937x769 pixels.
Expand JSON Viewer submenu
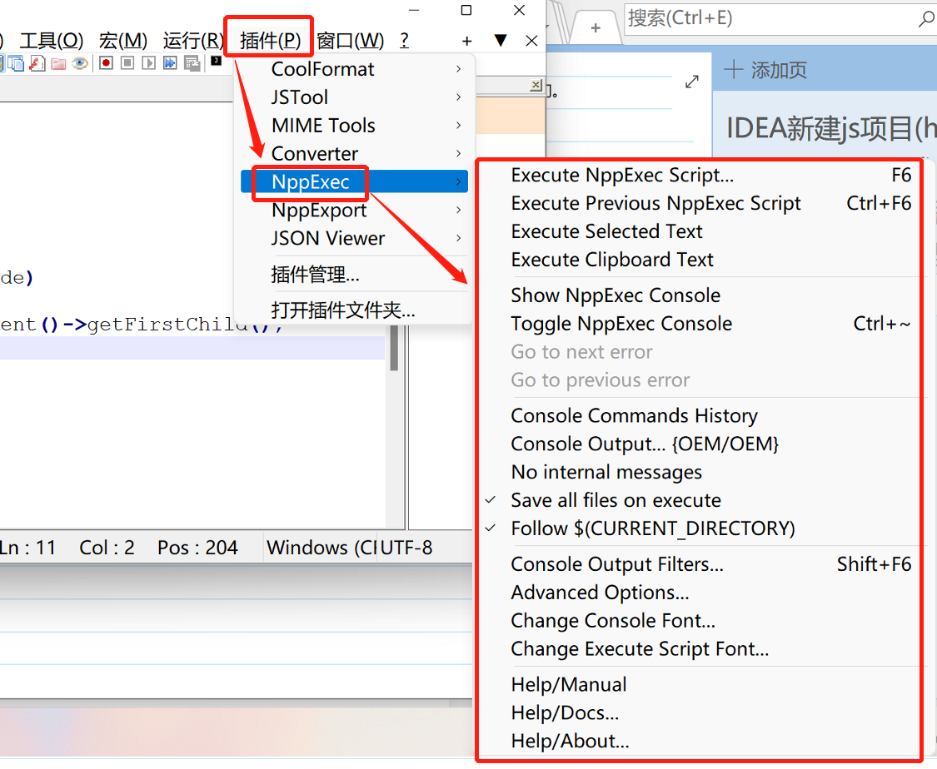[x=354, y=238]
